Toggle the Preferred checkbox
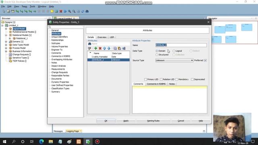Image resolution: width=258 pixels, height=145 pixels. 205,60
